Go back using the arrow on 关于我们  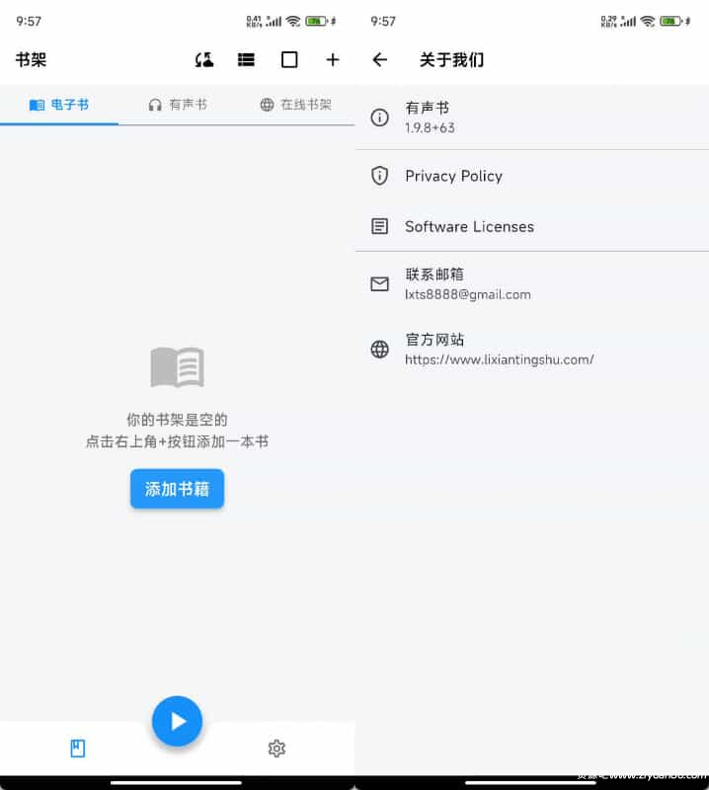[x=379, y=60]
